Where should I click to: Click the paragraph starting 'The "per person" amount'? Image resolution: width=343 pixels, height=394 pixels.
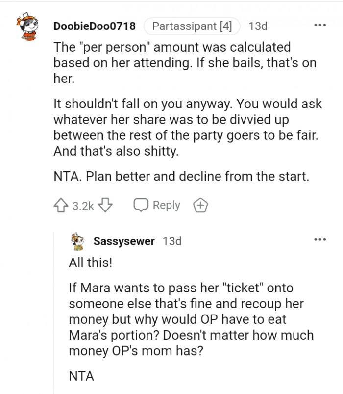[x=184, y=63]
